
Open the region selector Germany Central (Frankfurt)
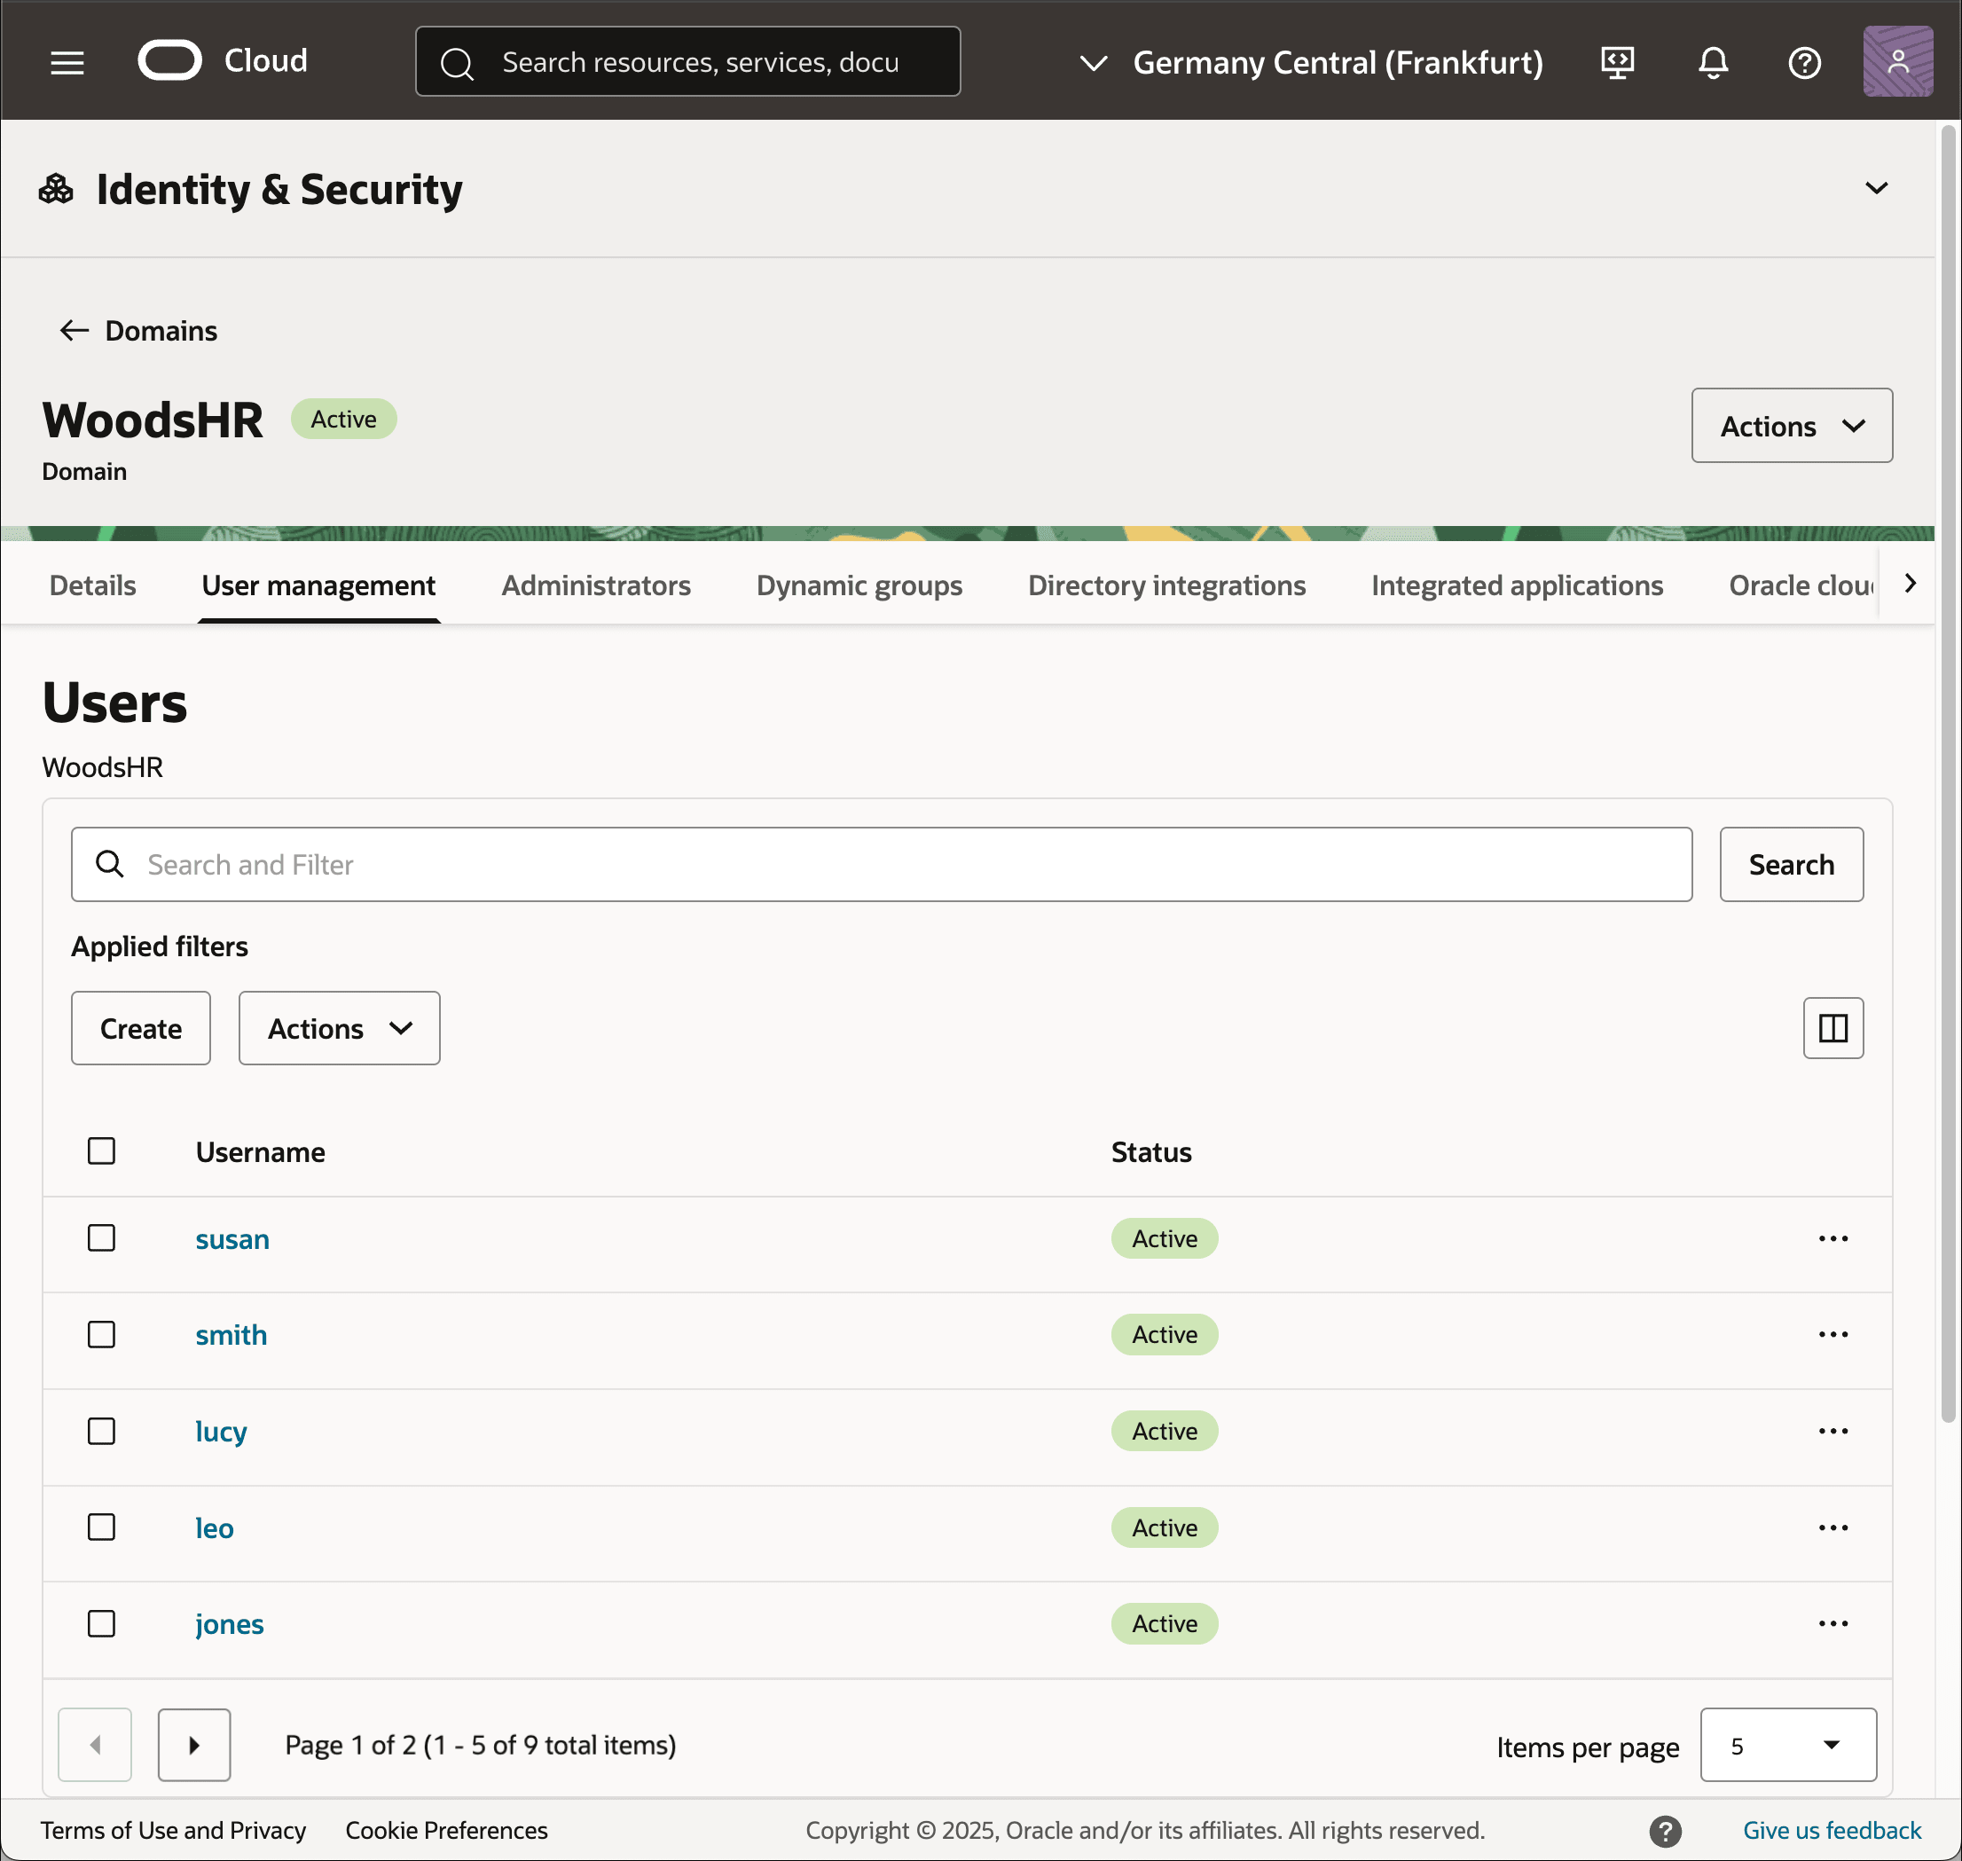pyautogui.click(x=1310, y=62)
